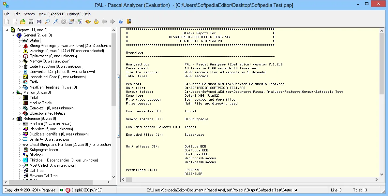Click the report pane right scroll arrow
This screenshot has width=388, height=196.
[x=377, y=180]
